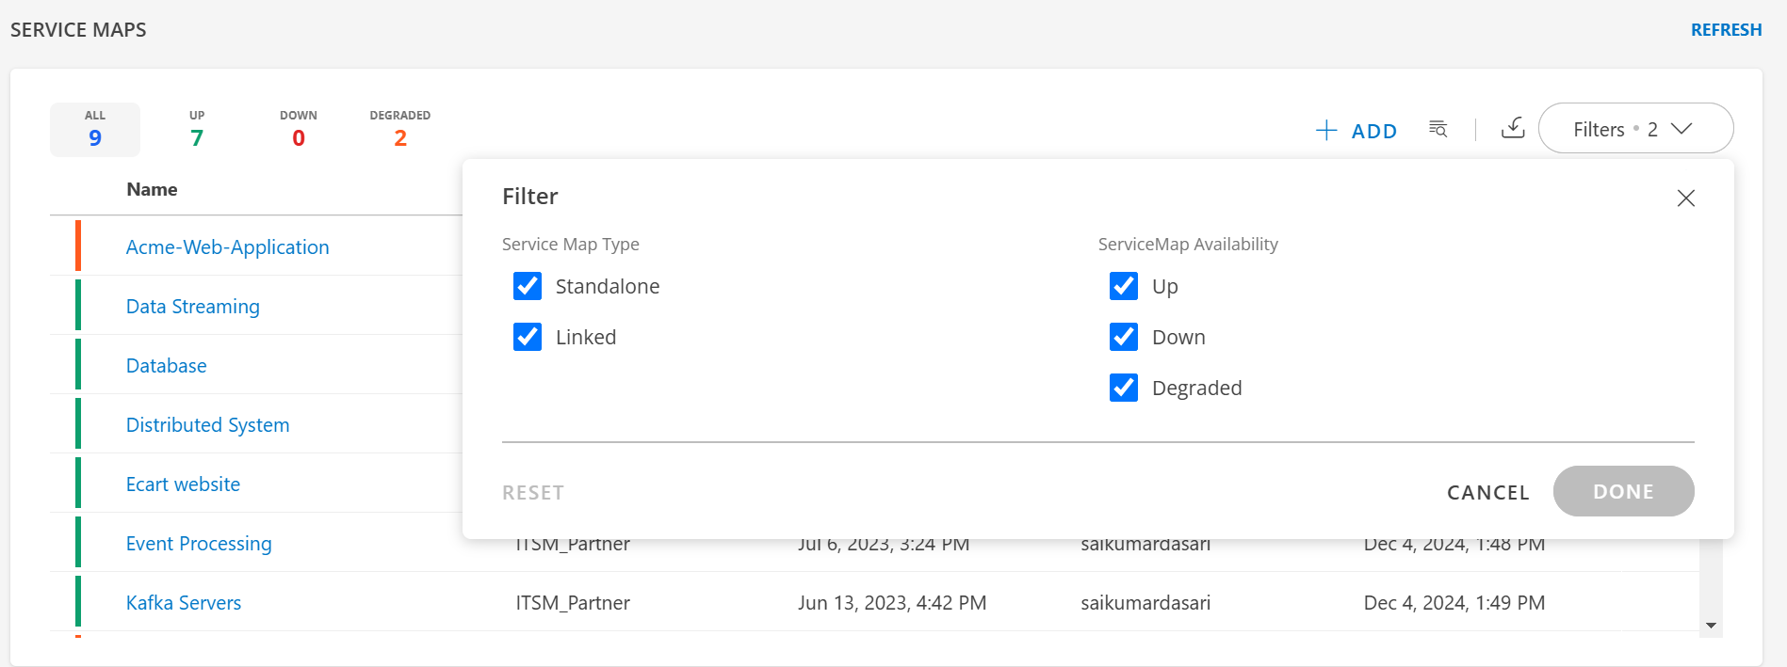This screenshot has width=1787, height=667.
Task: Select the DOWN status tab
Action: [299, 130]
